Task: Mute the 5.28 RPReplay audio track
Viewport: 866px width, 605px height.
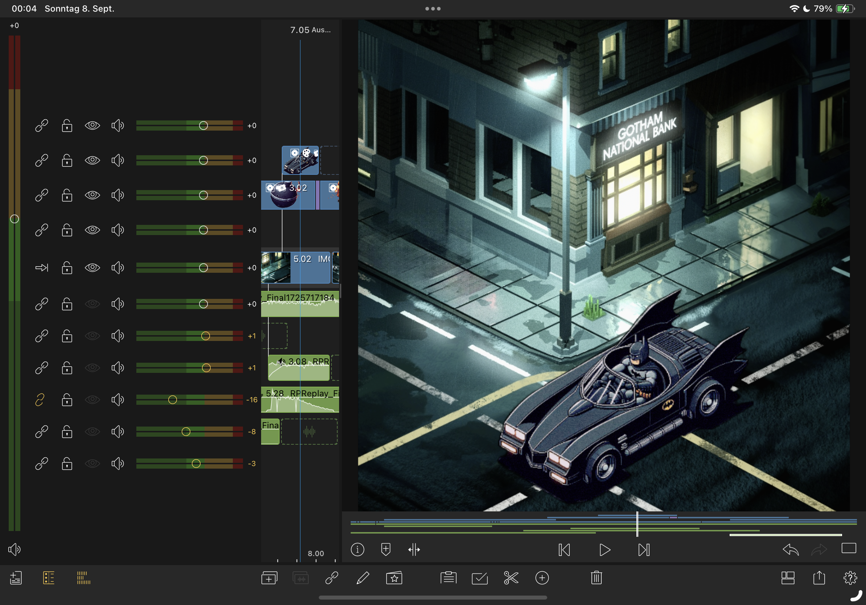Action: pos(118,399)
